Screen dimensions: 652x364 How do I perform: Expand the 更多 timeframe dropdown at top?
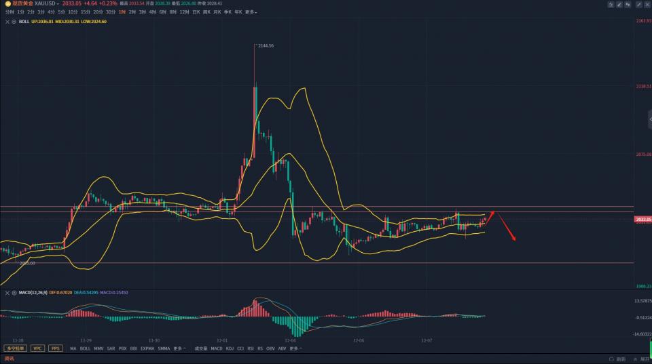[251, 12]
